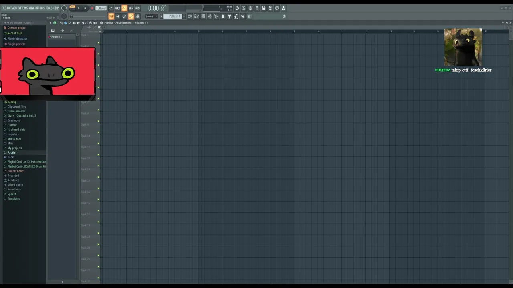Open the playlist menu arrow

[x=50, y=23]
